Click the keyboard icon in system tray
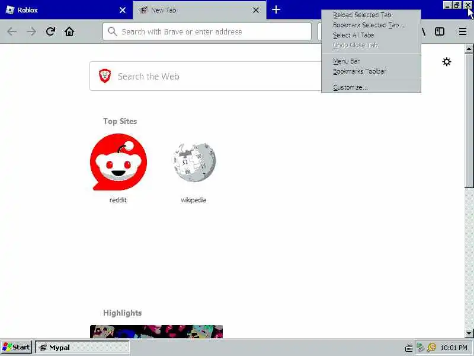The image size is (474, 356). coord(409,348)
